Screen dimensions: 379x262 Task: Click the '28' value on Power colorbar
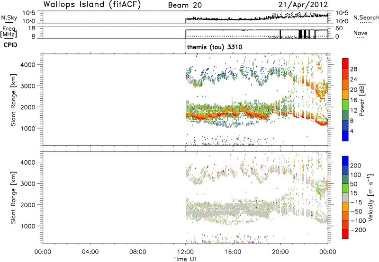(353, 69)
